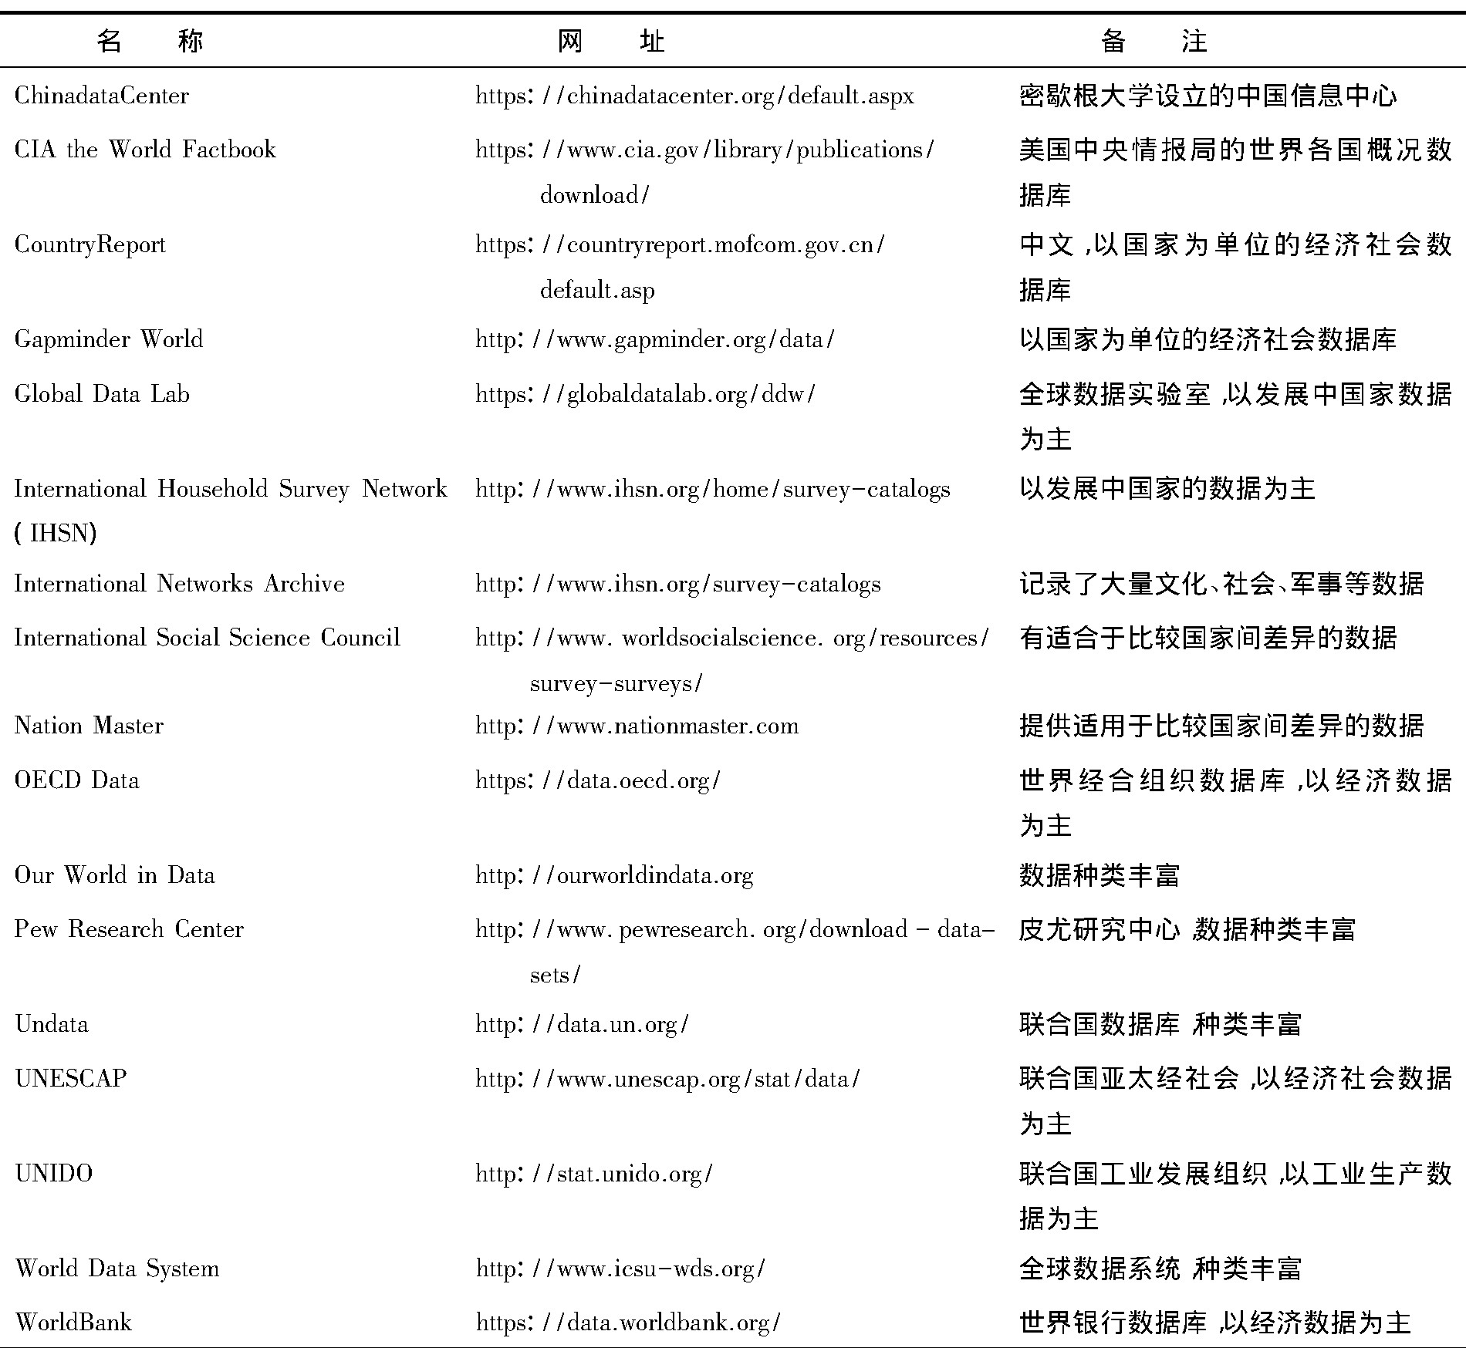
Task: Select the OECD Data name cell
Action: [x=76, y=780]
